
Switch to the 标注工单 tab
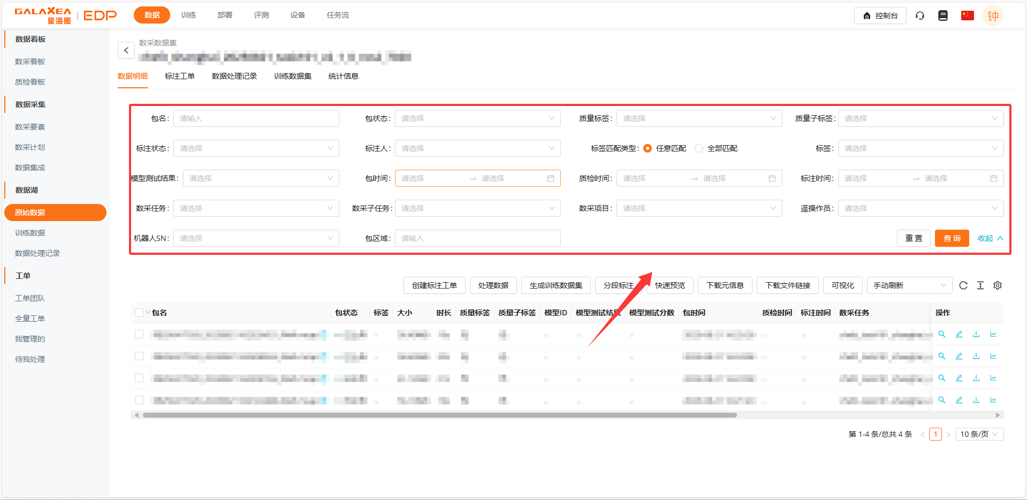pyautogui.click(x=180, y=76)
